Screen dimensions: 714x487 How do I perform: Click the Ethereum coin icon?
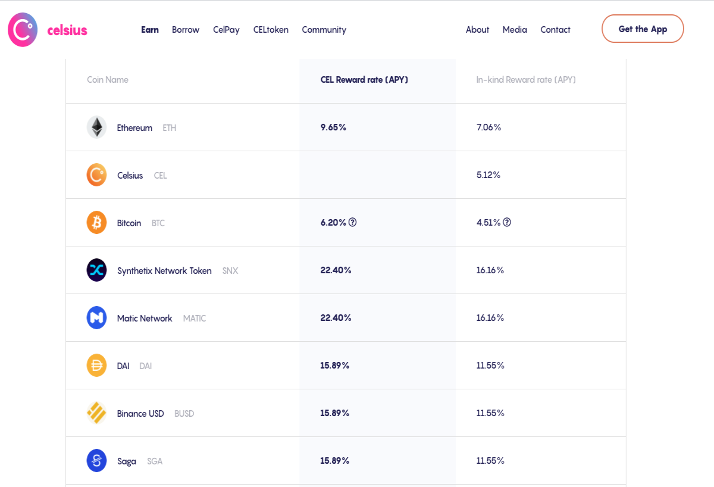pos(96,127)
